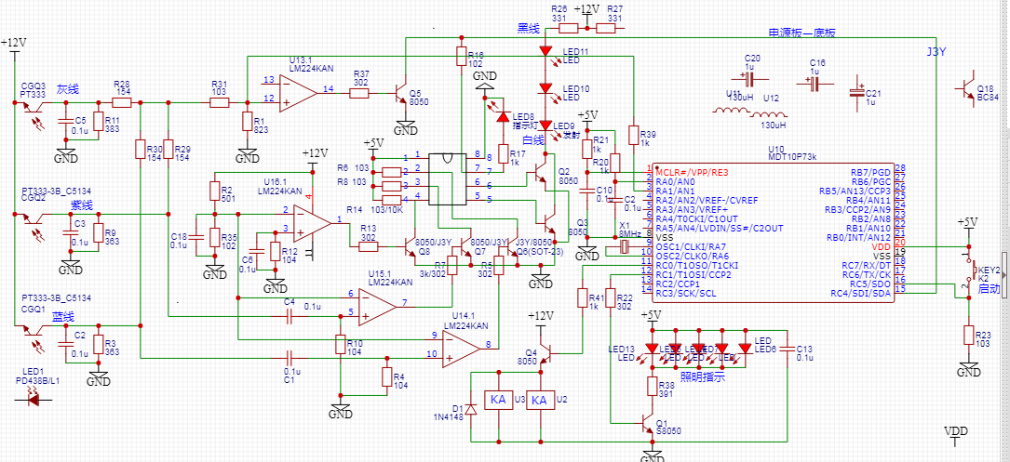The width and height of the screenshot is (1010, 462).
Task: Select transistor Q5 8050 symbol
Action: (402, 92)
